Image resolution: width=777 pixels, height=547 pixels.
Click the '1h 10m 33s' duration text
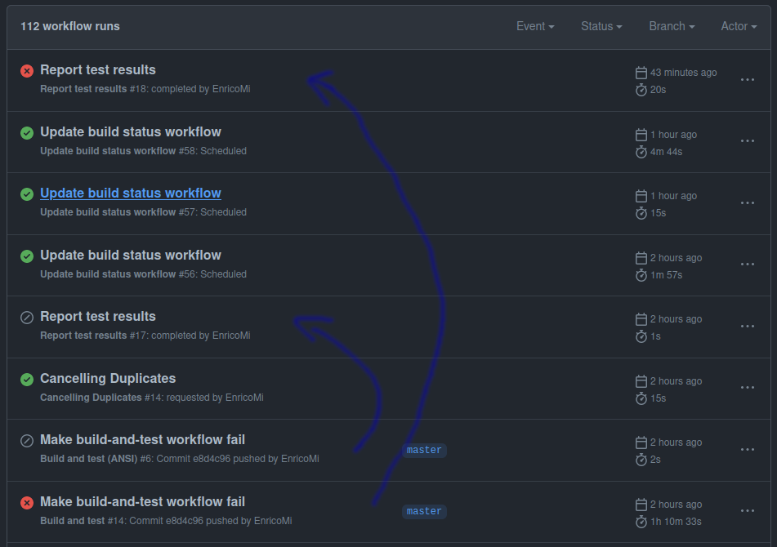(676, 521)
